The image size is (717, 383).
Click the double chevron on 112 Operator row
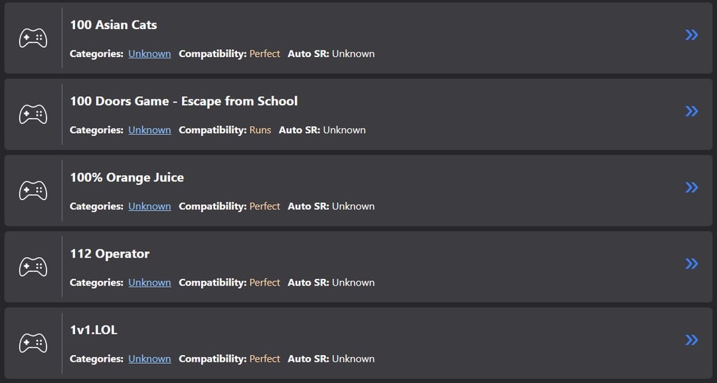pos(691,264)
